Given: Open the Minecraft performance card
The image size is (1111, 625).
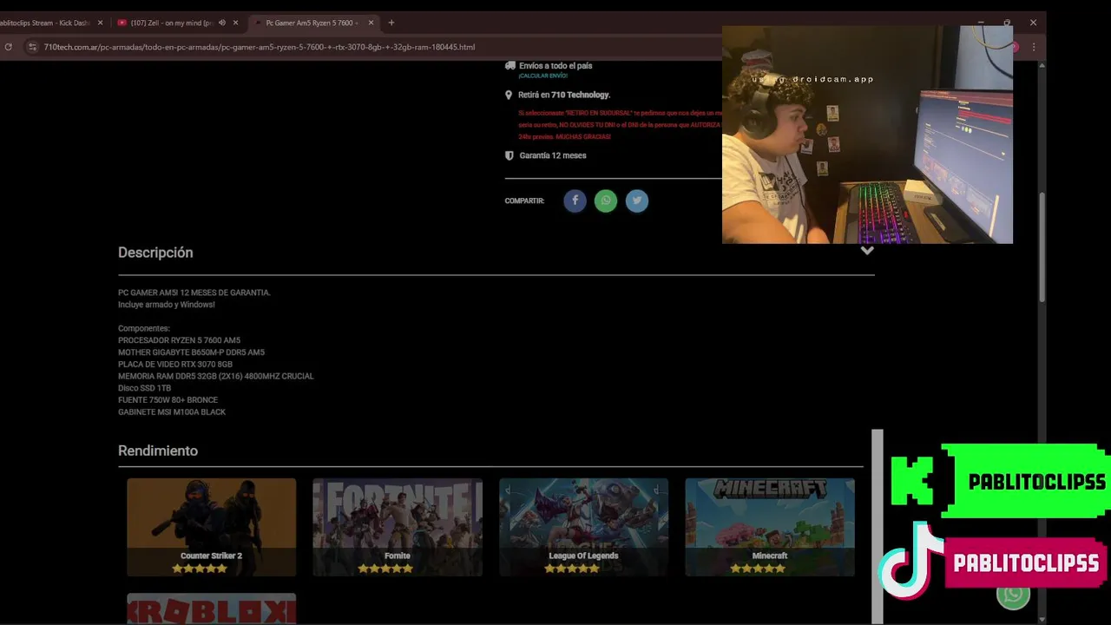Looking at the screenshot, I should pyautogui.click(x=770, y=527).
